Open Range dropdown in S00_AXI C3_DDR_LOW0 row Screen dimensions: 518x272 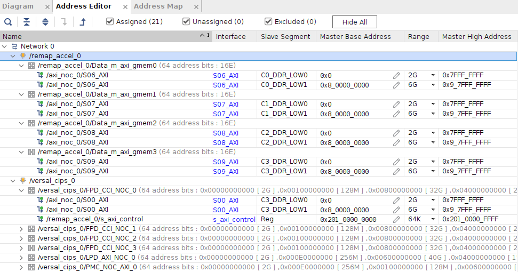click(433, 200)
